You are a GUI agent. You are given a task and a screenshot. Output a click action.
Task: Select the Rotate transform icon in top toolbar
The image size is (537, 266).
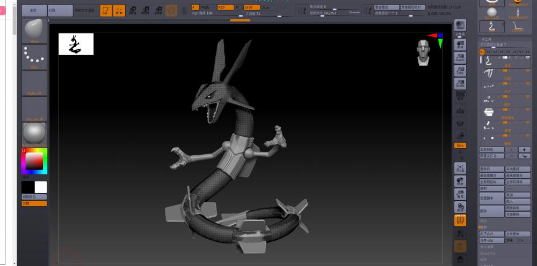point(158,11)
